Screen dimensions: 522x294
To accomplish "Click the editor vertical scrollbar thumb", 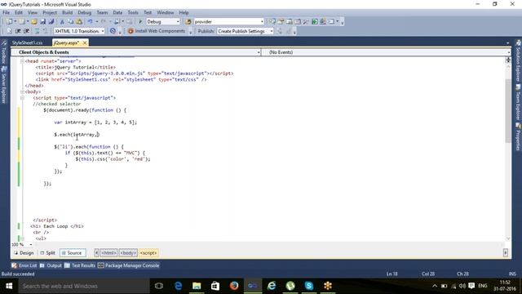I will 508,111.
